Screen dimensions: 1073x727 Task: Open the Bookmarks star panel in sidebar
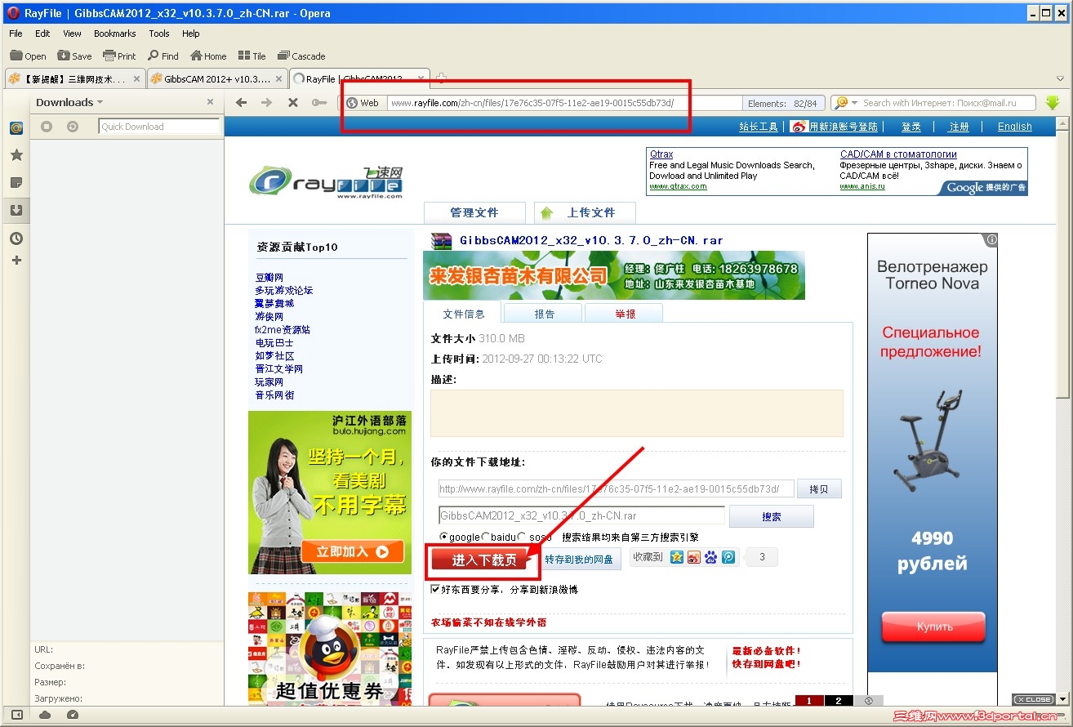16,155
